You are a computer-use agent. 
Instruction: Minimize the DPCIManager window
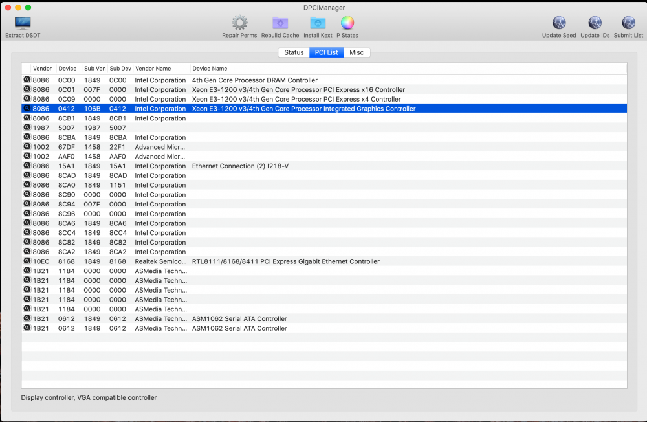pos(17,7)
